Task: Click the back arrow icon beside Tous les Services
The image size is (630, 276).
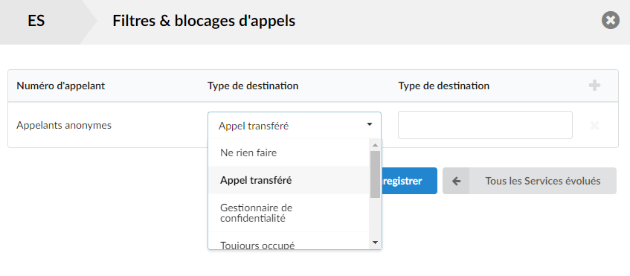Action: click(456, 181)
